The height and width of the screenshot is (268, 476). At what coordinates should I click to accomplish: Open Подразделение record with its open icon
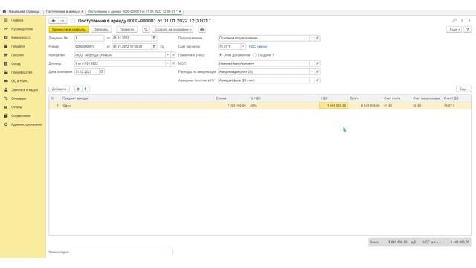coord(318,38)
